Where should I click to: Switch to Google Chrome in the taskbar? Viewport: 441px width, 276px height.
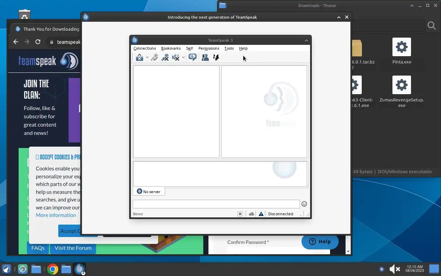(x=53, y=269)
